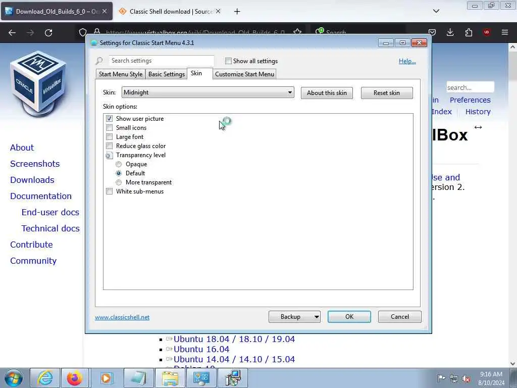The image size is (517, 388).
Task: Click the VirtualBox logo image
Action: [x=38, y=83]
